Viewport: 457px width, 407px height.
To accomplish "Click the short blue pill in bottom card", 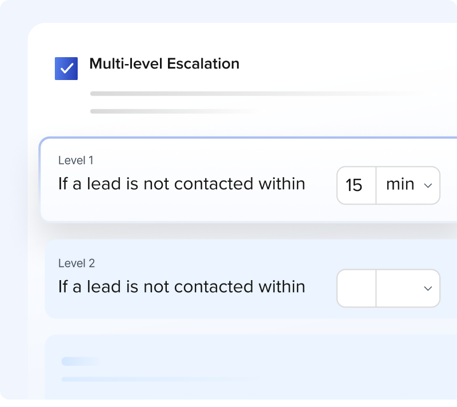I will [80, 361].
